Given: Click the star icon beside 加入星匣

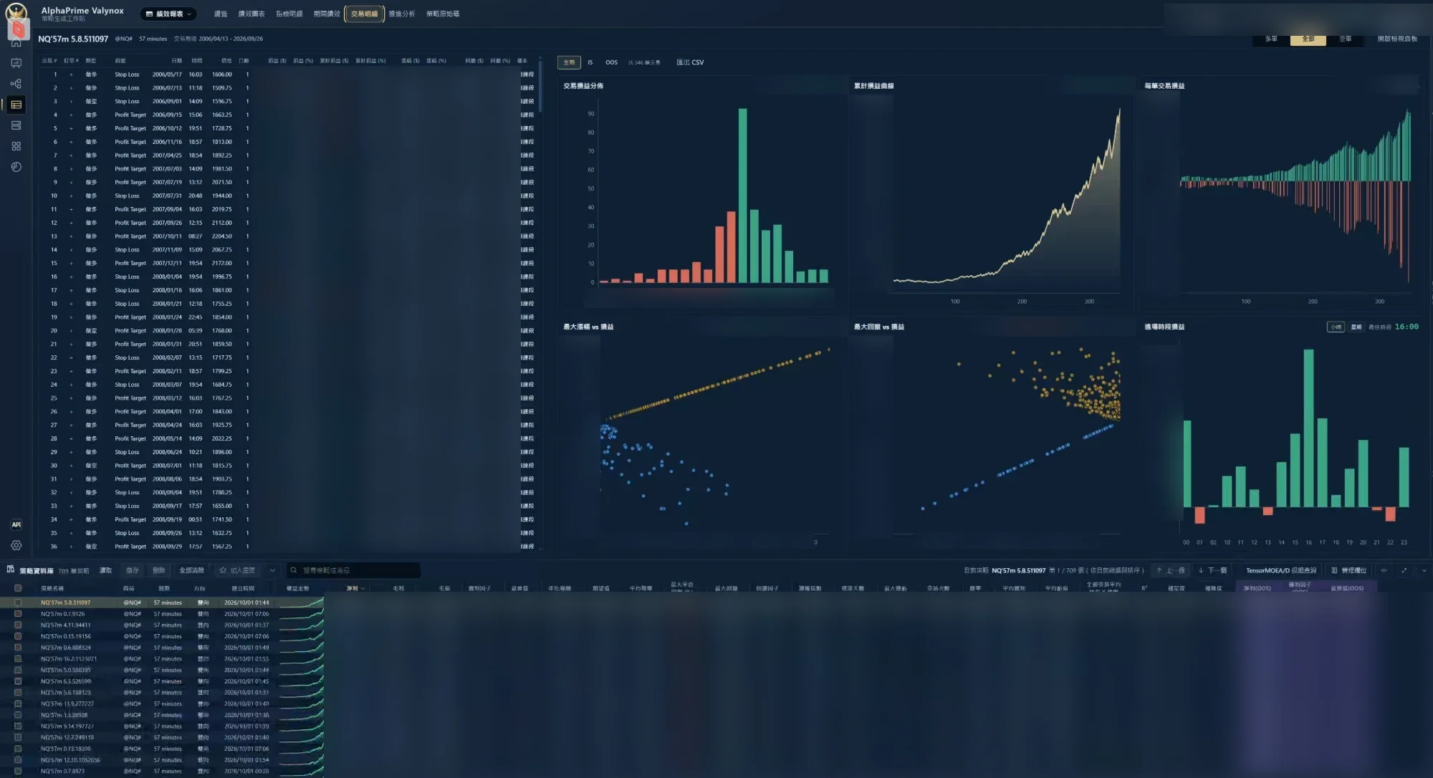Looking at the screenshot, I should pyautogui.click(x=223, y=570).
